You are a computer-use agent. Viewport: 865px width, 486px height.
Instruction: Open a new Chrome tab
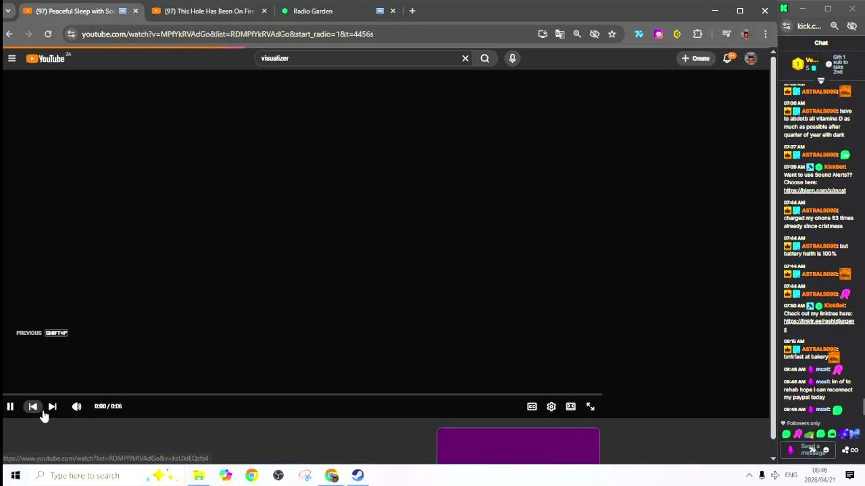click(x=412, y=11)
